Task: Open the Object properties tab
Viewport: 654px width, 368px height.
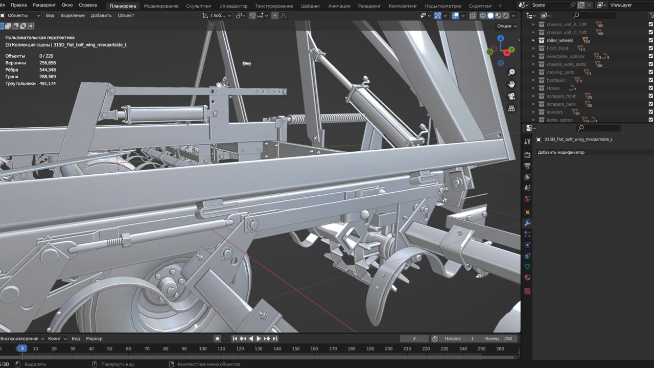Action: [x=527, y=212]
